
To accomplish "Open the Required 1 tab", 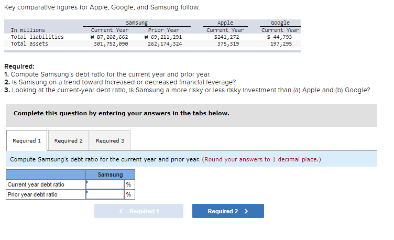I will click(x=27, y=140).
